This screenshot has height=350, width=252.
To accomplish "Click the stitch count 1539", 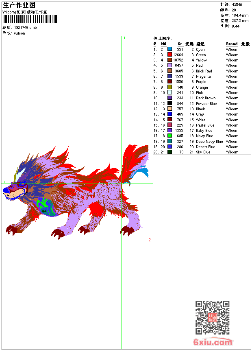I will point(179,77).
